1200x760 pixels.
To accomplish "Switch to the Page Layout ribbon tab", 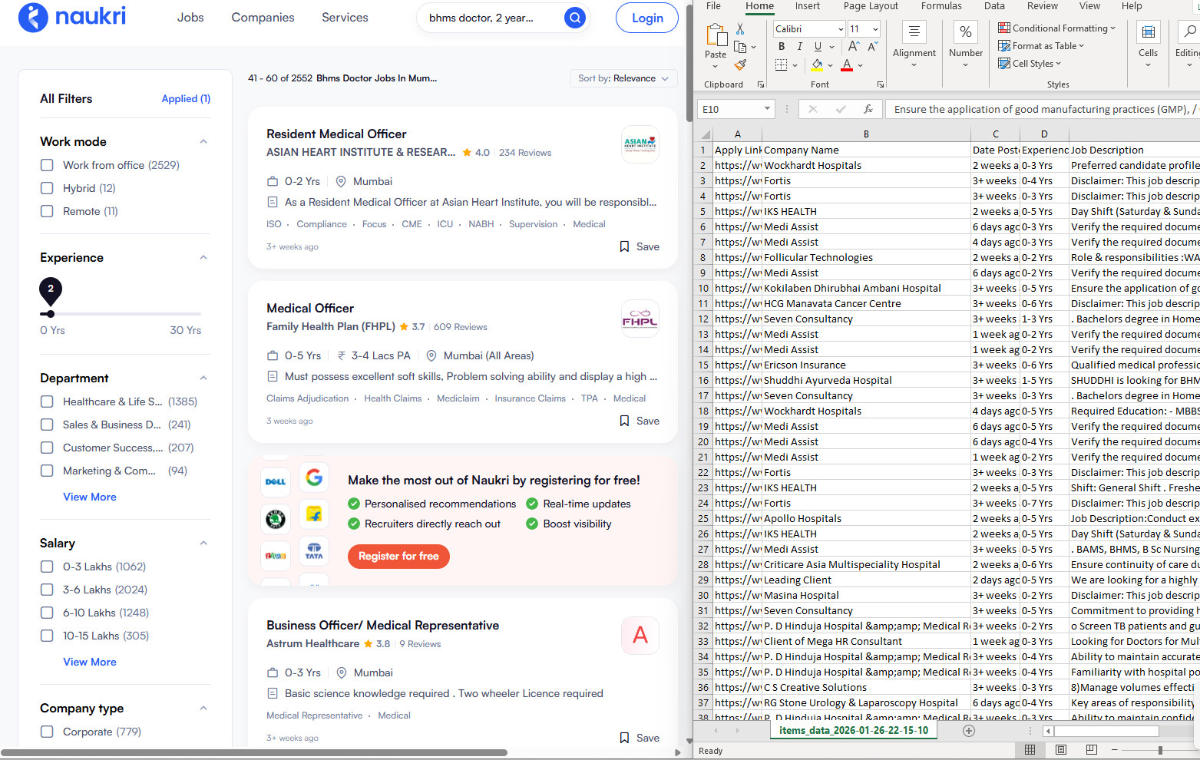I will (871, 6).
